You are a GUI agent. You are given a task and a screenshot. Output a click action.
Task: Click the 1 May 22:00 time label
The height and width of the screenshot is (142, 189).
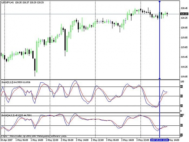[x=52, y=140]
